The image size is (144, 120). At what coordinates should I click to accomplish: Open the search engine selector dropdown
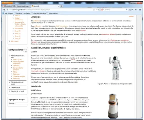(102, 10)
